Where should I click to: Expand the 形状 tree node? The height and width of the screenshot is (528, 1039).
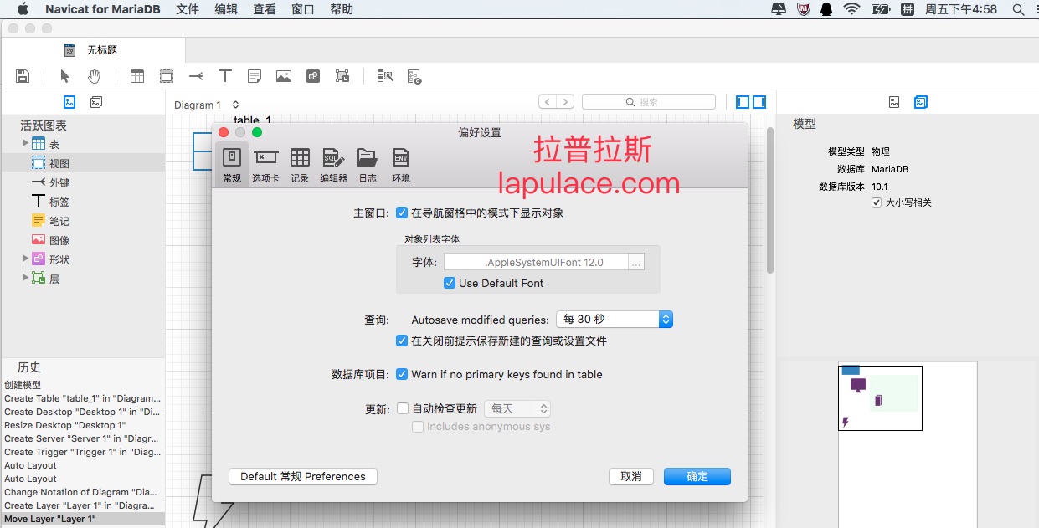click(25, 259)
